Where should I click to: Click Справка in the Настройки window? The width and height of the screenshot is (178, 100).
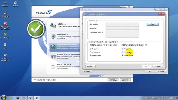coord(87,71)
